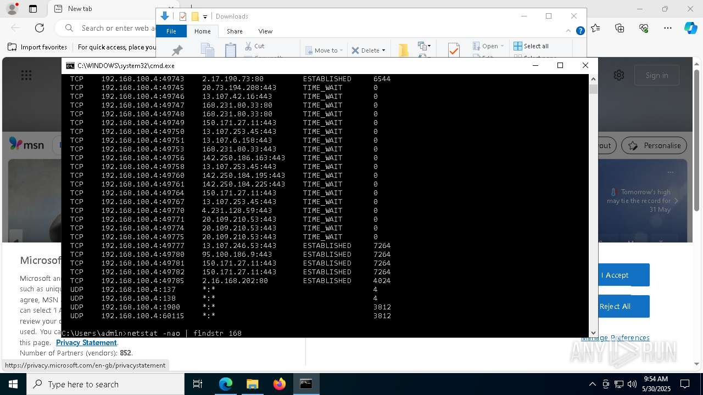
Task: Expand Quick Access Toolbar customize dropdown
Action: 205,17
